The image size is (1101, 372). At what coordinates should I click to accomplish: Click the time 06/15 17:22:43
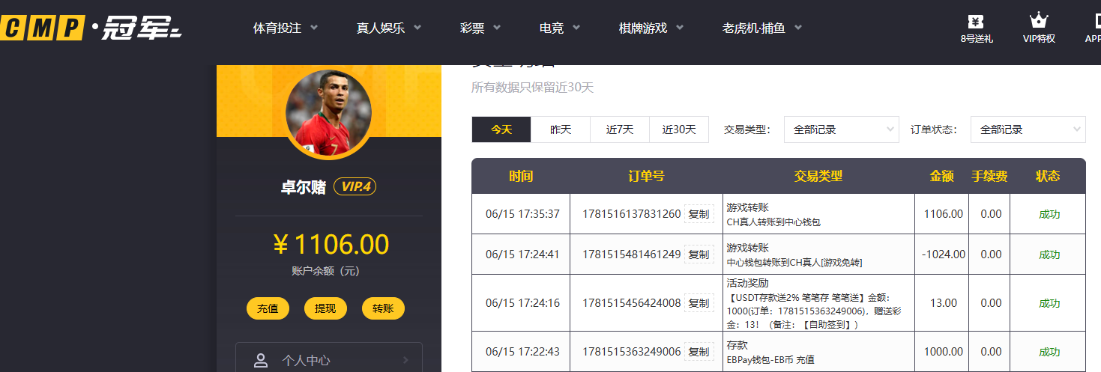point(522,352)
